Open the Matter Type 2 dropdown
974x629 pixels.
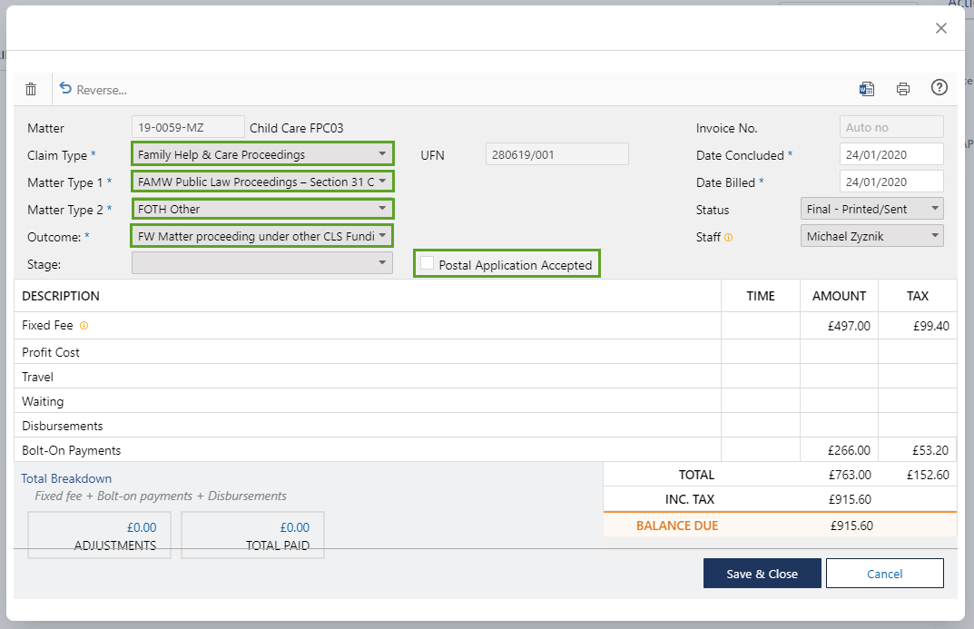[262, 210]
